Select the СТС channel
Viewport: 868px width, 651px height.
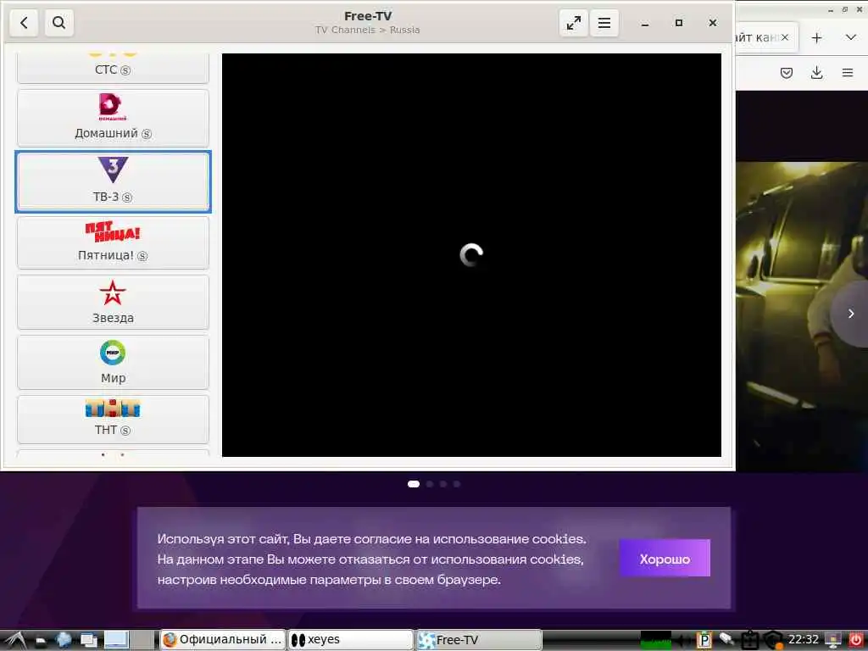click(113, 68)
